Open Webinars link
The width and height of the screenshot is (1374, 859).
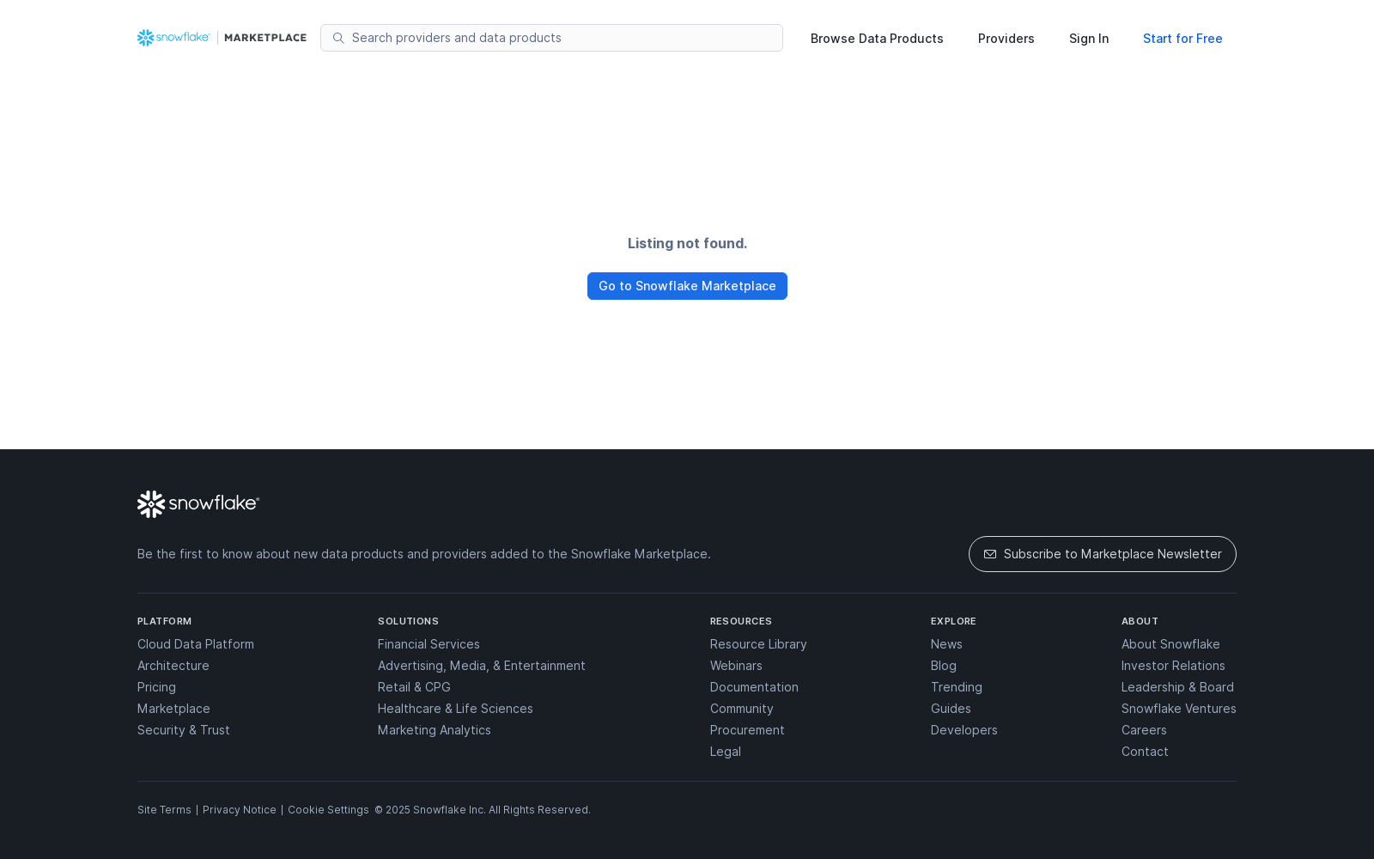pos(736,666)
